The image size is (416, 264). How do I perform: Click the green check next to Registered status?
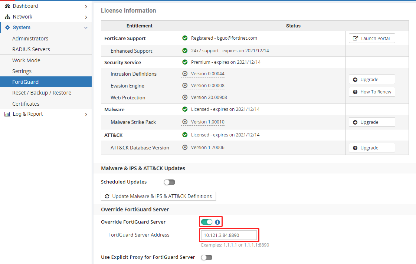[x=185, y=38]
